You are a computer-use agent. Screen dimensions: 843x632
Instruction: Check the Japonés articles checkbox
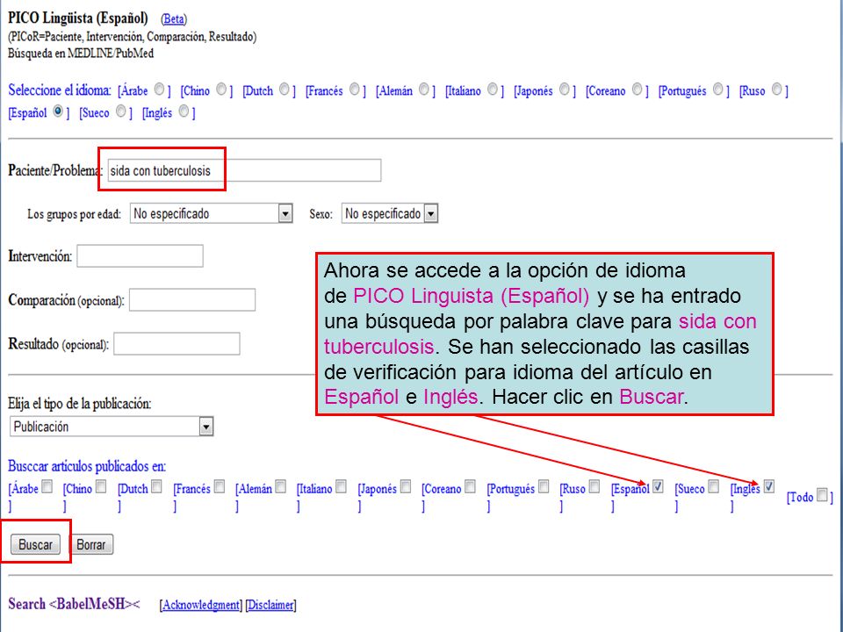[x=406, y=486]
